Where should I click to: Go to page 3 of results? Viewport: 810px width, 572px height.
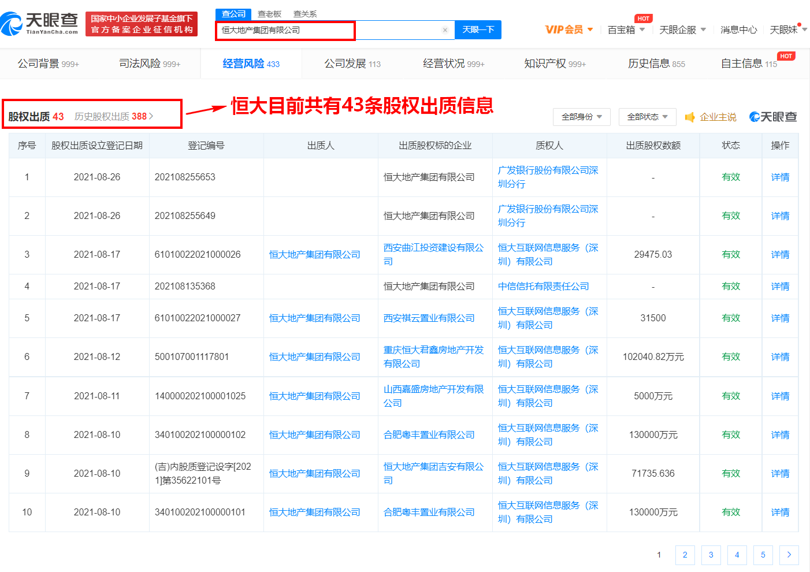coord(711,555)
